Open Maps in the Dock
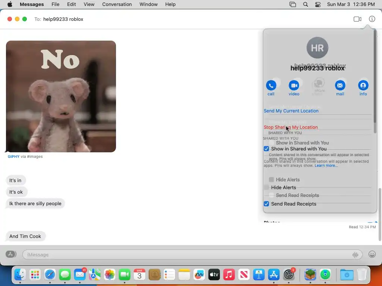The image size is (382, 286). (x=95, y=275)
